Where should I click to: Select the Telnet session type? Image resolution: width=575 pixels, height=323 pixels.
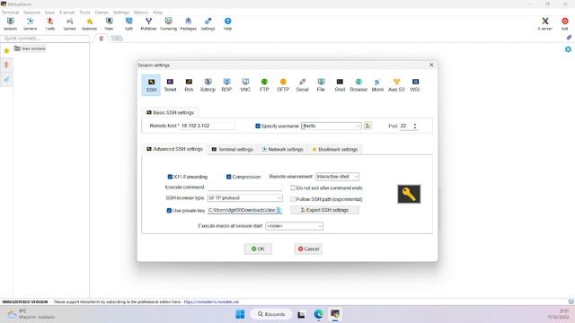[x=170, y=85]
